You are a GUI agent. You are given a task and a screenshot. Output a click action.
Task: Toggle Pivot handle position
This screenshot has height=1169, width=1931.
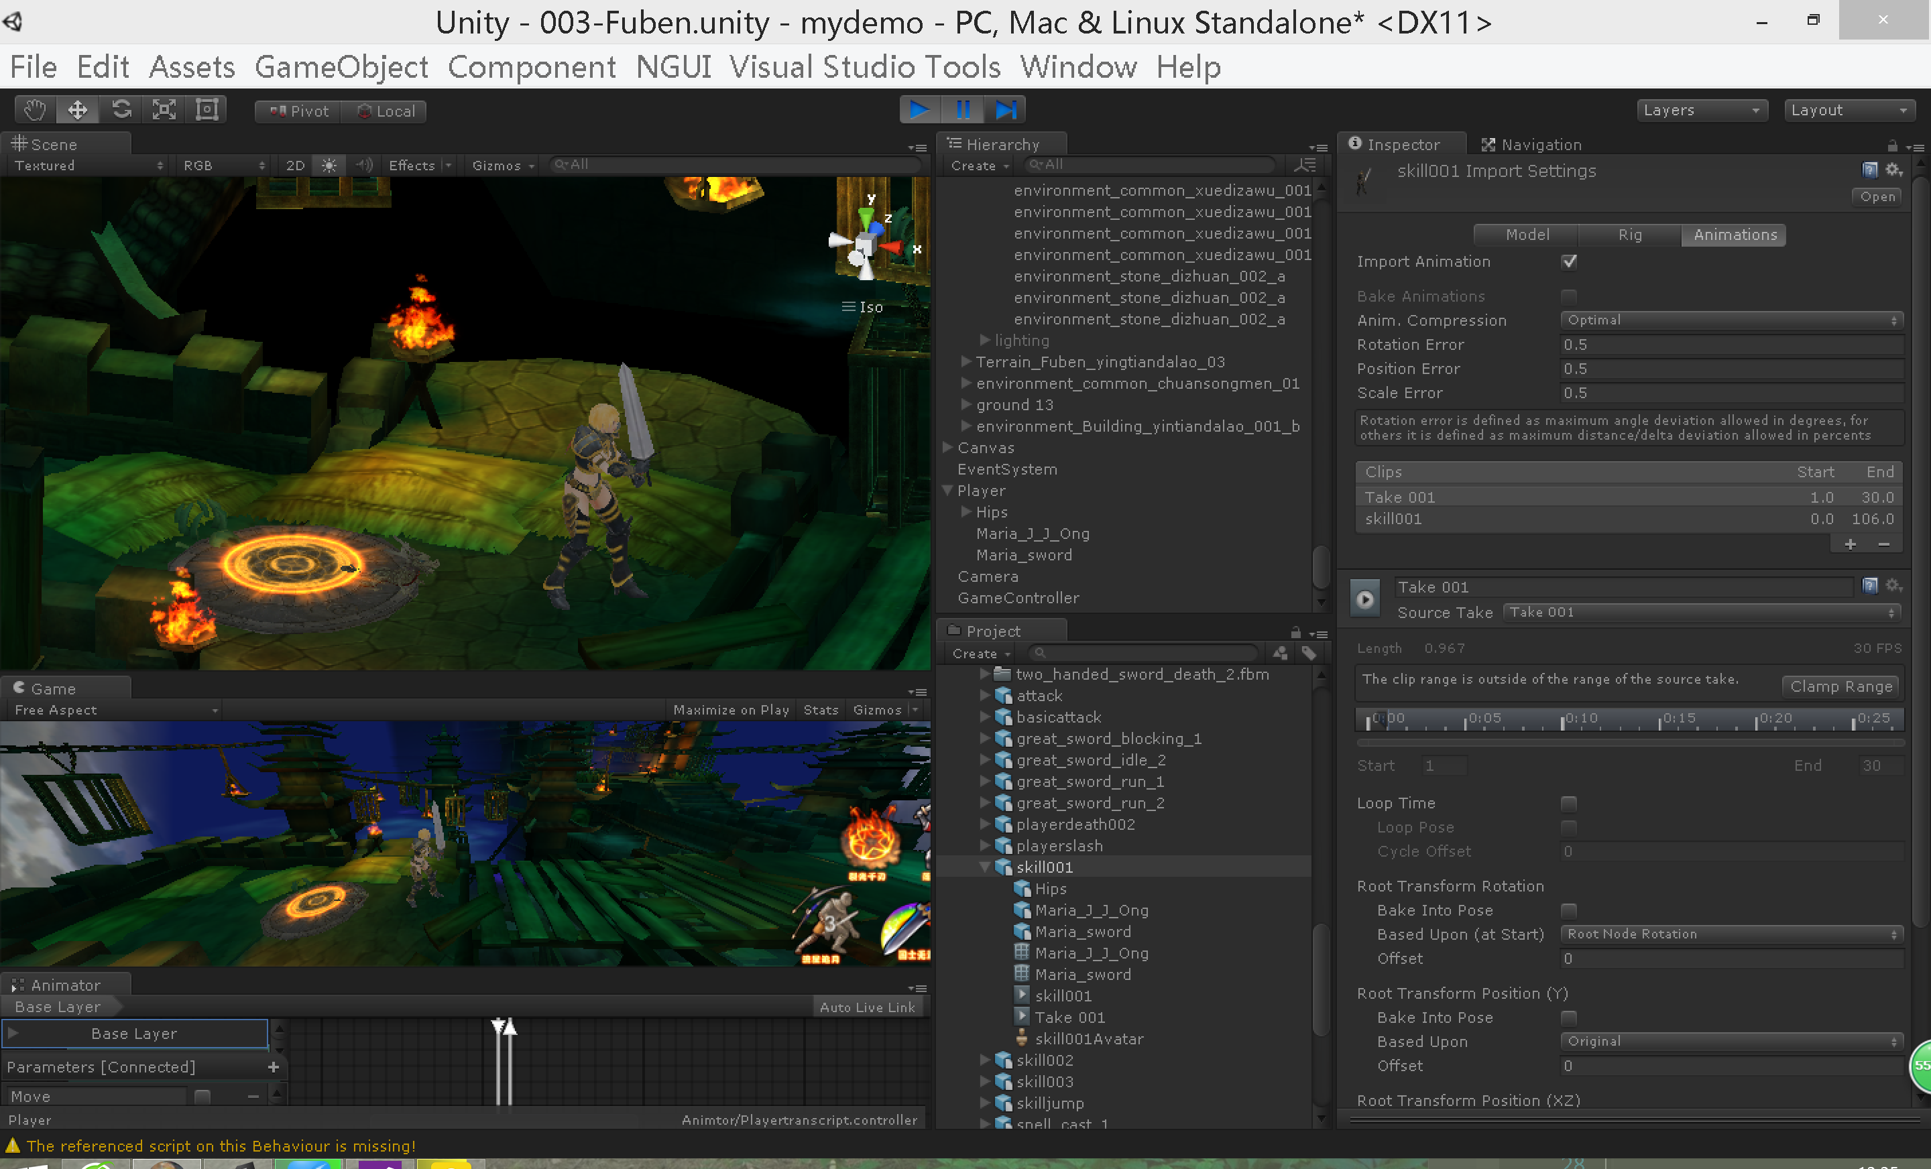pos(298,111)
